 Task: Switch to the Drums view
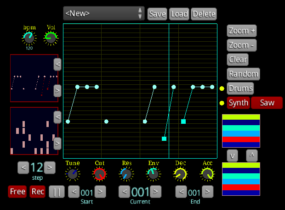(x=240, y=88)
